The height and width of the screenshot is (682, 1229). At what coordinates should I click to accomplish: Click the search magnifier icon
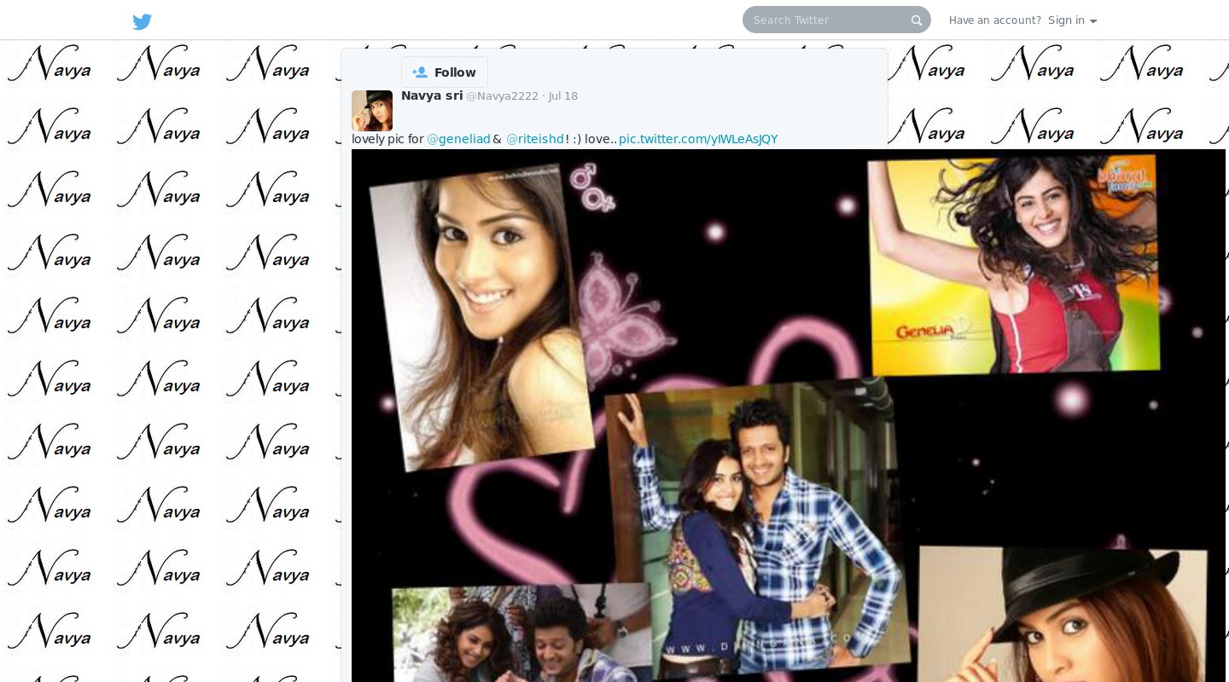tap(917, 20)
